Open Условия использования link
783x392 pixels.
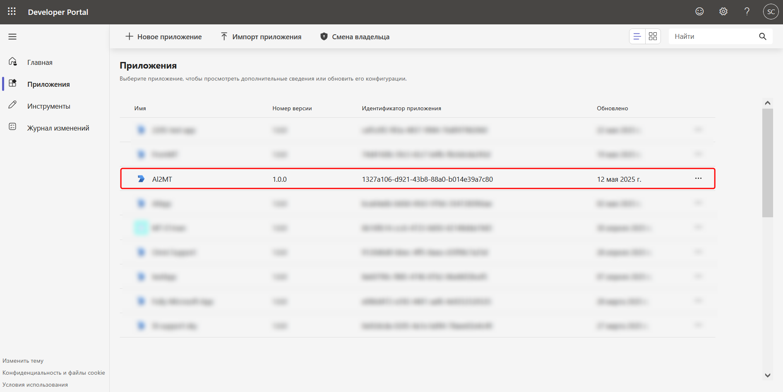click(x=35, y=385)
